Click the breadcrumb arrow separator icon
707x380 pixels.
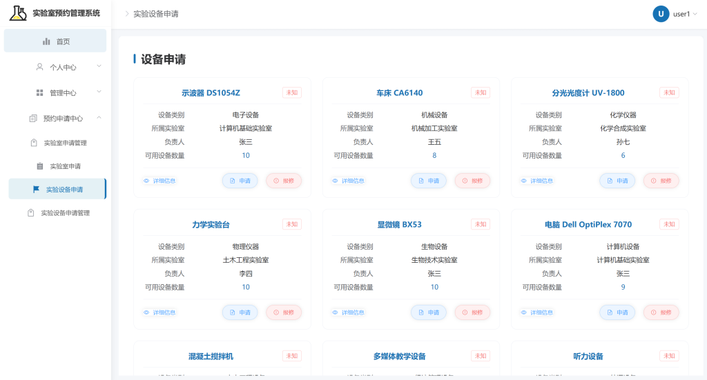127,14
